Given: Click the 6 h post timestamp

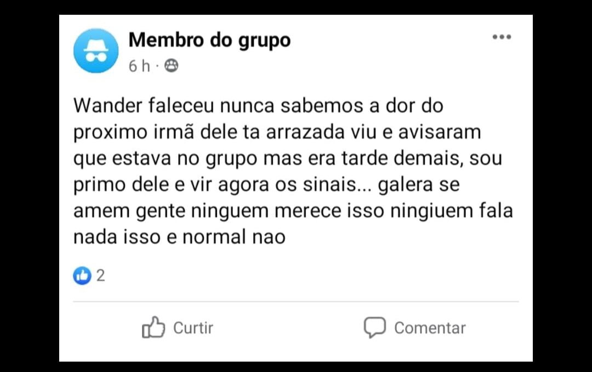Looking at the screenshot, I should (x=139, y=66).
